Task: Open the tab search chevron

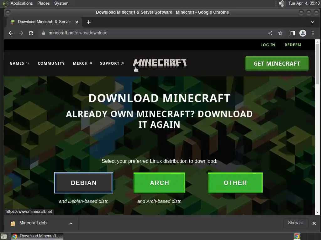Action: 313,22
